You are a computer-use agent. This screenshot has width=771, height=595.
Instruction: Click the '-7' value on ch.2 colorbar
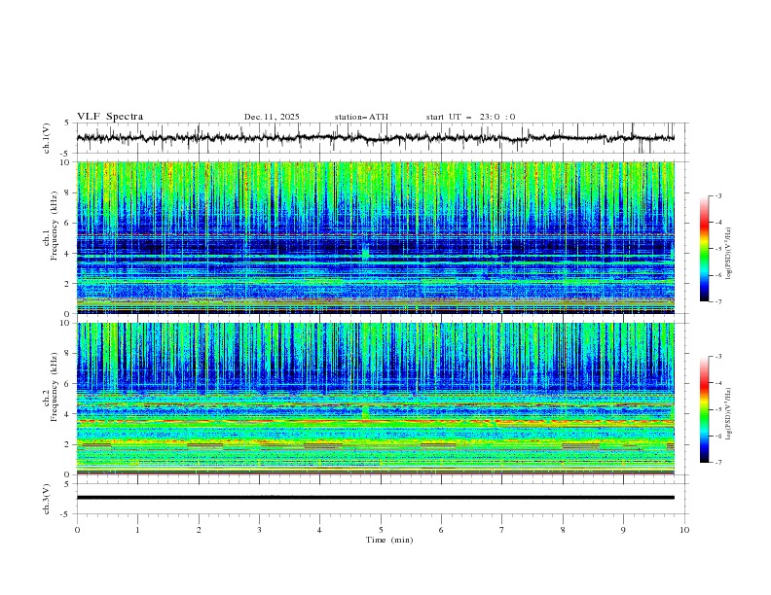point(717,463)
